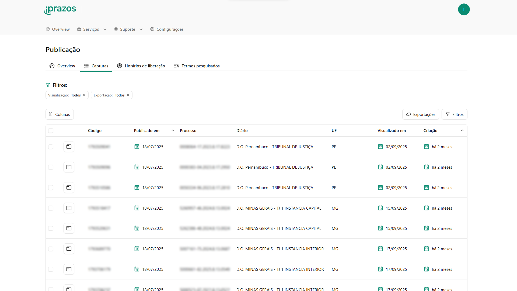Click the Filtros button at right
This screenshot has width=517, height=291.
pyautogui.click(x=455, y=114)
